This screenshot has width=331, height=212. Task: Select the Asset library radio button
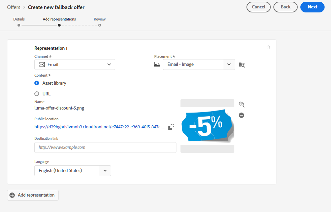(37, 83)
